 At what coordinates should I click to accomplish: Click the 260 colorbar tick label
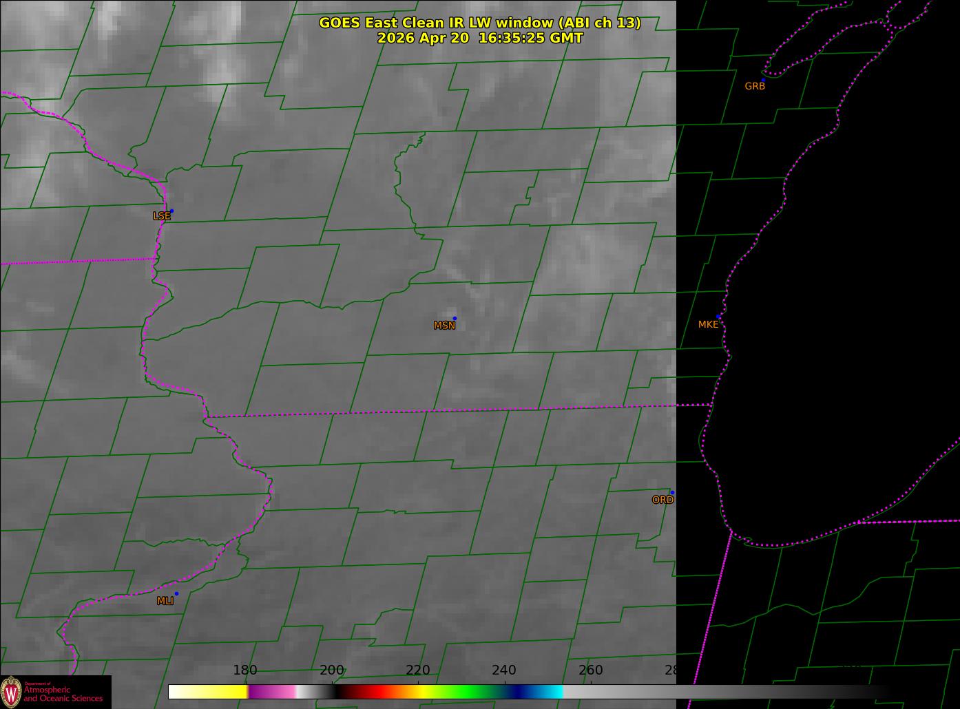[x=591, y=670]
